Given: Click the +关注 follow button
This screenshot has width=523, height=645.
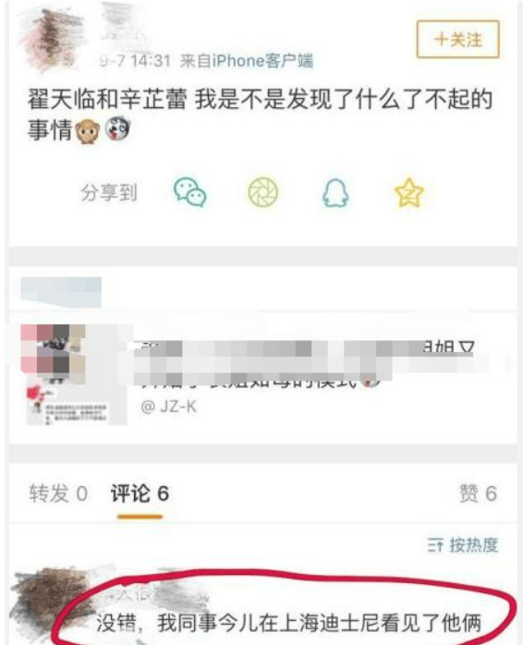Looking at the screenshot, I should 458,40.
